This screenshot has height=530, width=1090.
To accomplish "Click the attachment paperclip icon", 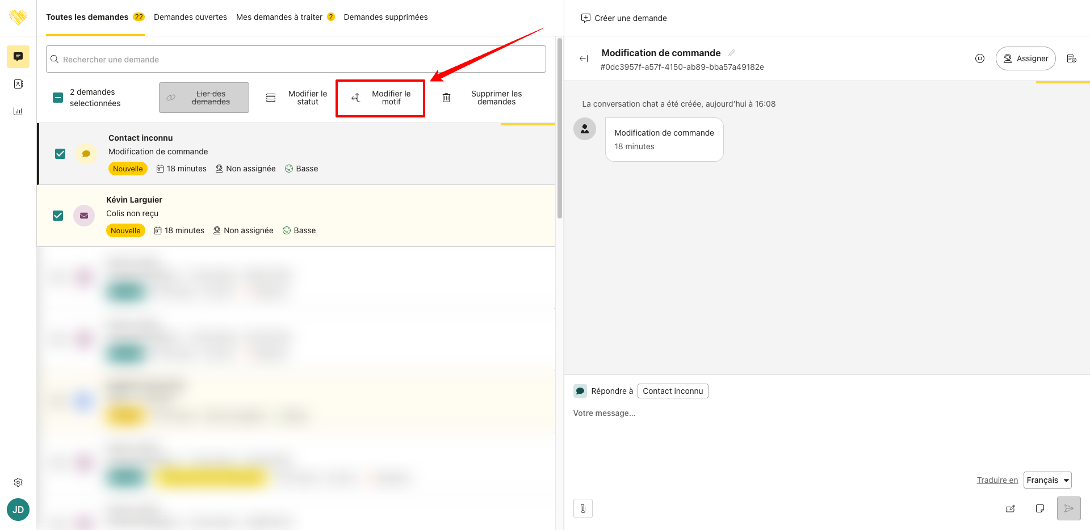I will 583,508.
